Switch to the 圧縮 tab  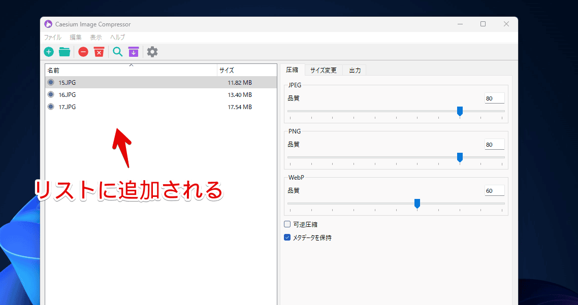293,70
